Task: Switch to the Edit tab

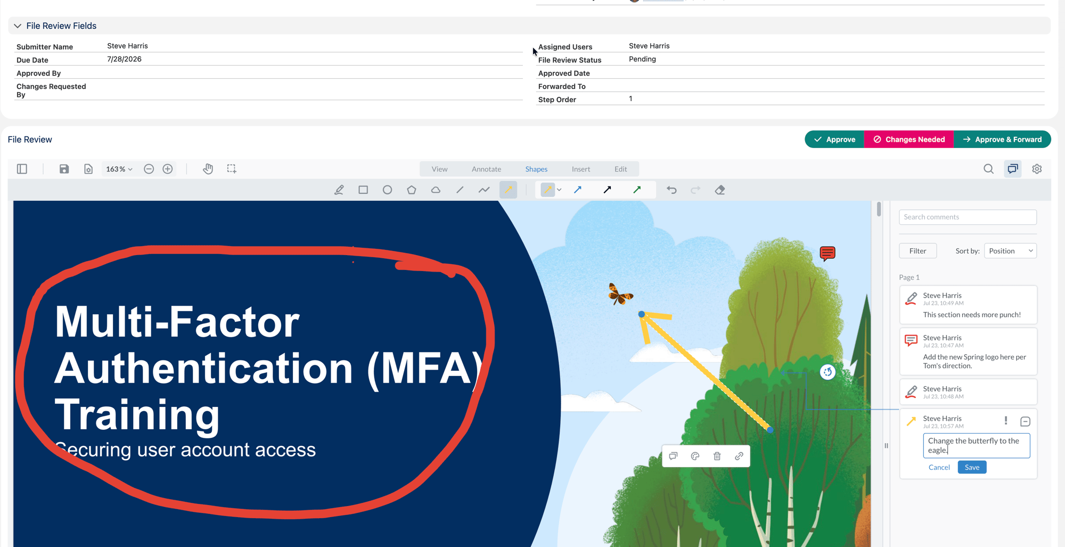Action: tap(620, 169)
